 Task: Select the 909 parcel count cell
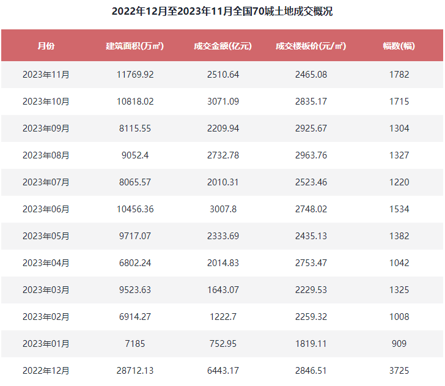coord(399,344)
